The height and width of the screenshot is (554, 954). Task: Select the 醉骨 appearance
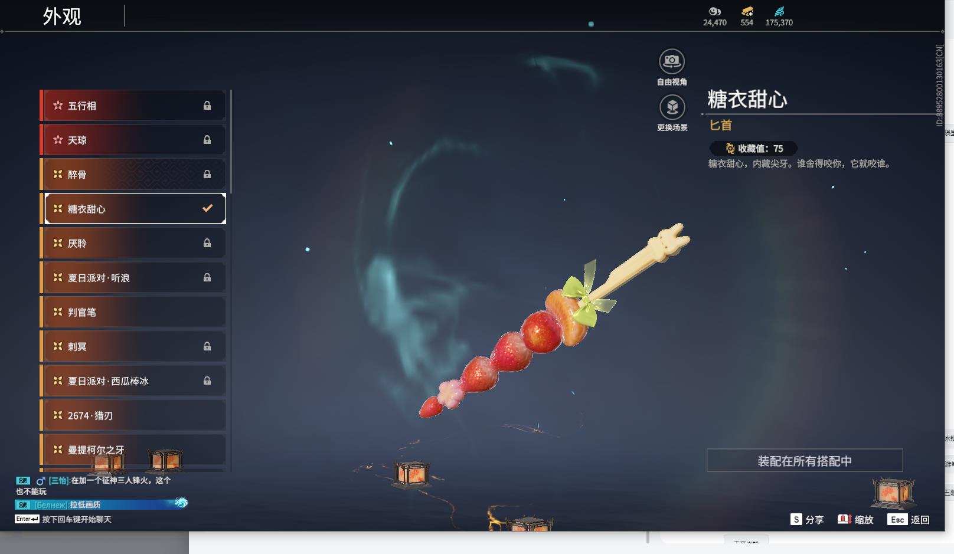[x=133, y=174]
